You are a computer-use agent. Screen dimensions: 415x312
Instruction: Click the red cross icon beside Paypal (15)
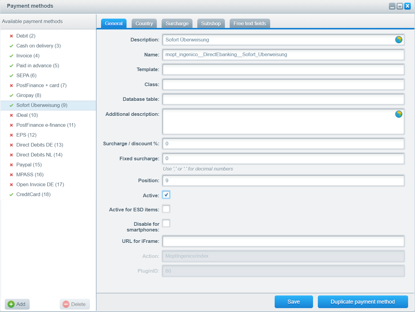coord(11,165)
